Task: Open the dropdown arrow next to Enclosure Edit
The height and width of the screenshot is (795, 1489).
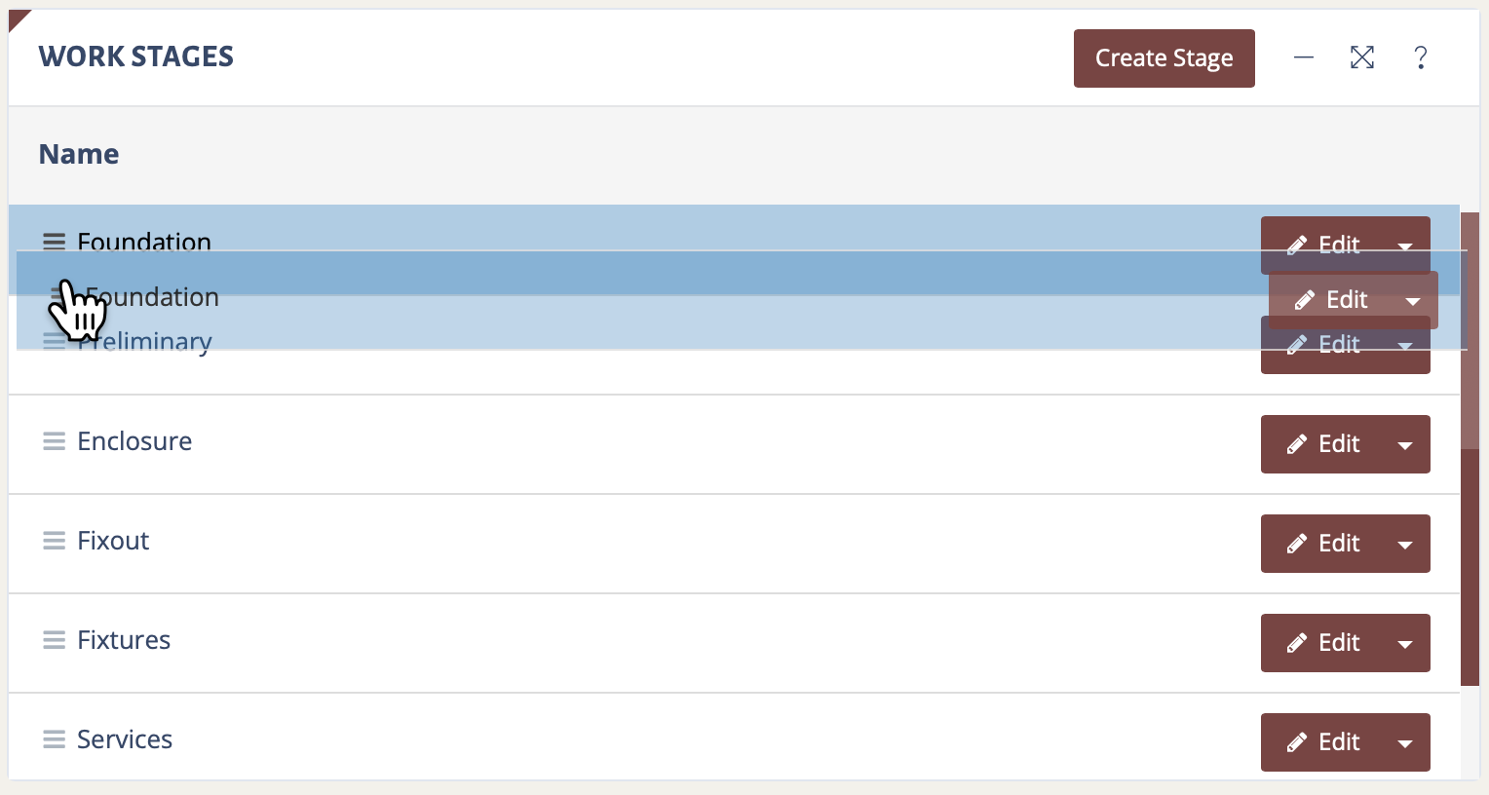Action: pyautogui.click(x=1405, y=445)
